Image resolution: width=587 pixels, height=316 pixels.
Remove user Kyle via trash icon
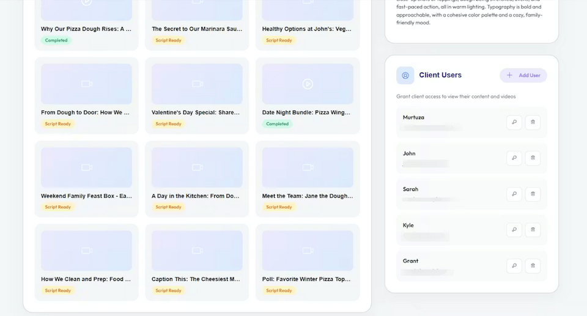533,229
